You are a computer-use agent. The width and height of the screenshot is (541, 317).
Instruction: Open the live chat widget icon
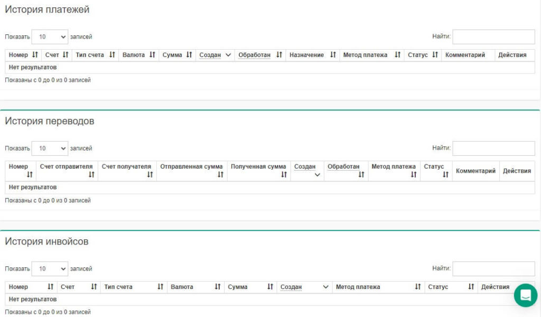click(525, 295)
